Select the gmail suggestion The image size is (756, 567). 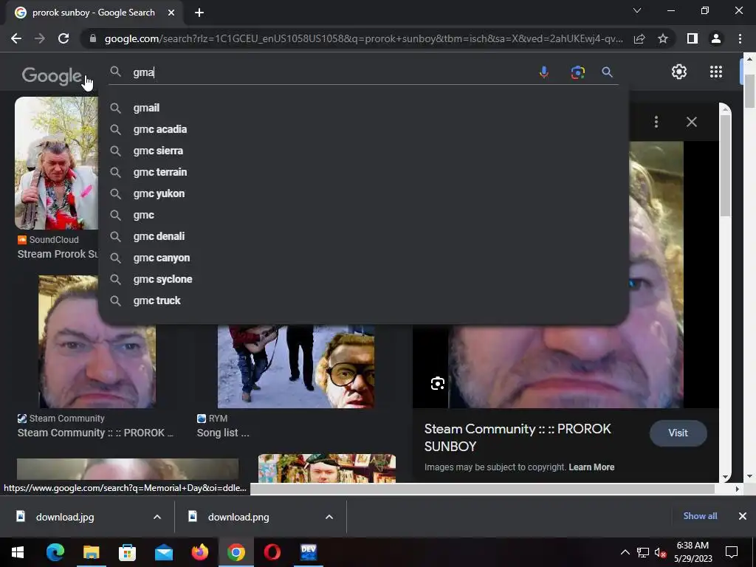(x=363, y=108)
